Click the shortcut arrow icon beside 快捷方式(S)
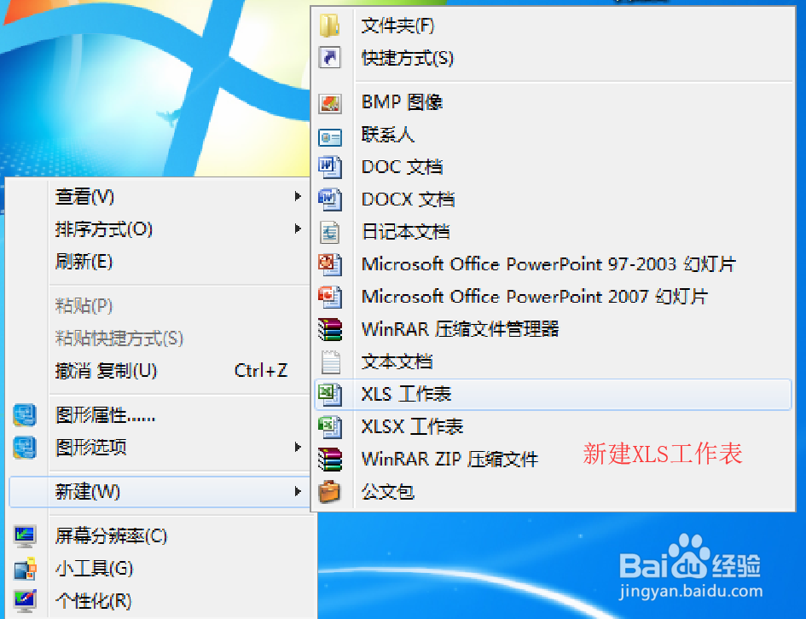806x619 pixels. [329, 57]
